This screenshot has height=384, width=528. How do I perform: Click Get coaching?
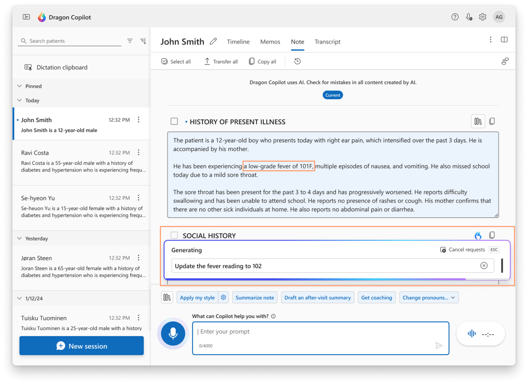point(377,298)
